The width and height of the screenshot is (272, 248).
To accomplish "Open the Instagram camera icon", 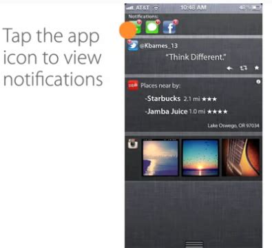I will tap(133, 144).
